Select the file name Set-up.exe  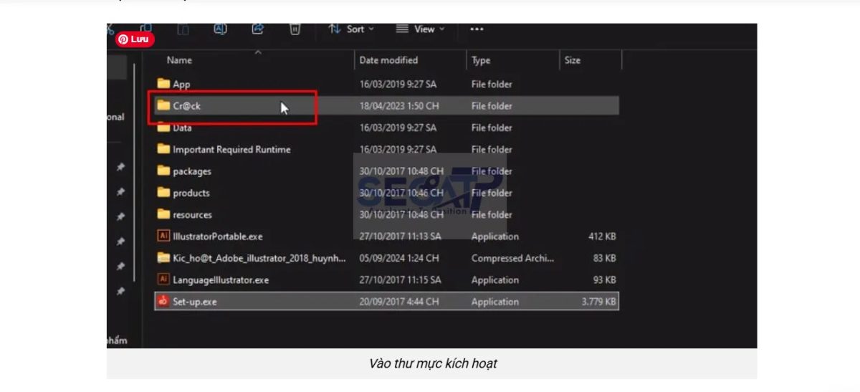(194, 302)
